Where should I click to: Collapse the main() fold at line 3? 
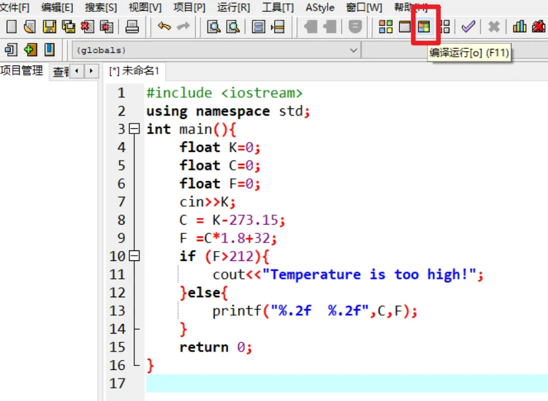coord(134,129)
